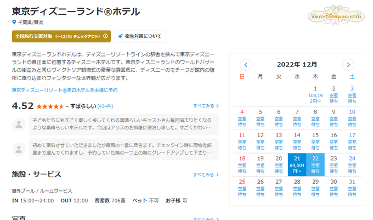Select Sunday December 4
Viewport: 373px width, 220px height.
click(x=242, y=118)
